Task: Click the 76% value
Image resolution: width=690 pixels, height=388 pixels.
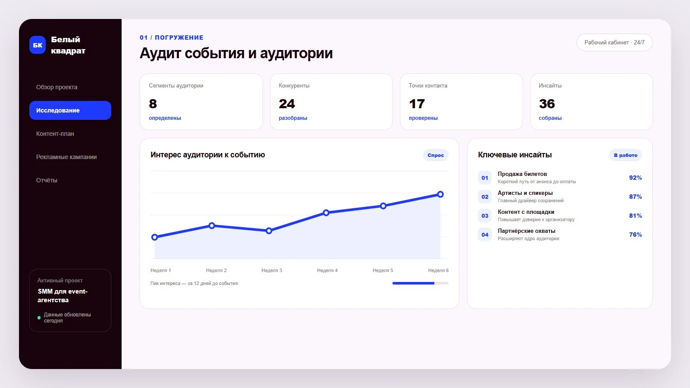Action: click(x=635, y=235)
